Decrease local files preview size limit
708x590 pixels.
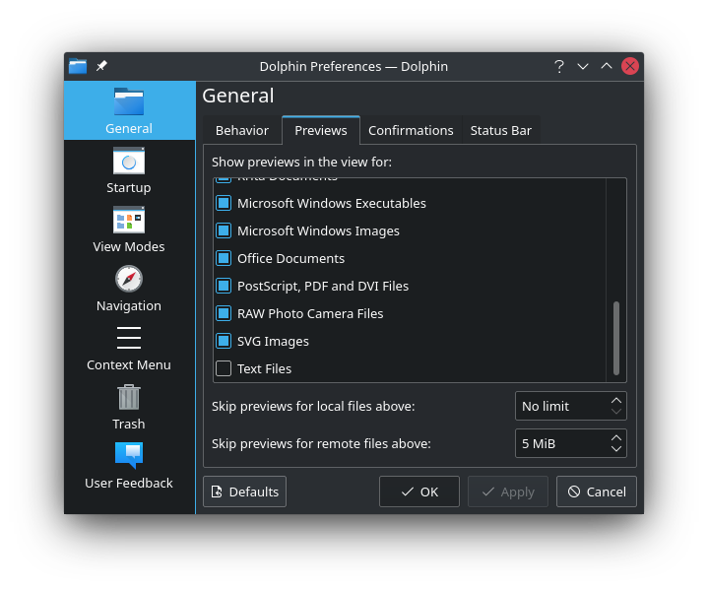click(616, 412)
